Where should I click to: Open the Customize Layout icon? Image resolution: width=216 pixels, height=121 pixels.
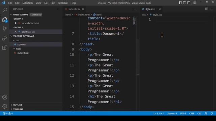coord(195,3)
